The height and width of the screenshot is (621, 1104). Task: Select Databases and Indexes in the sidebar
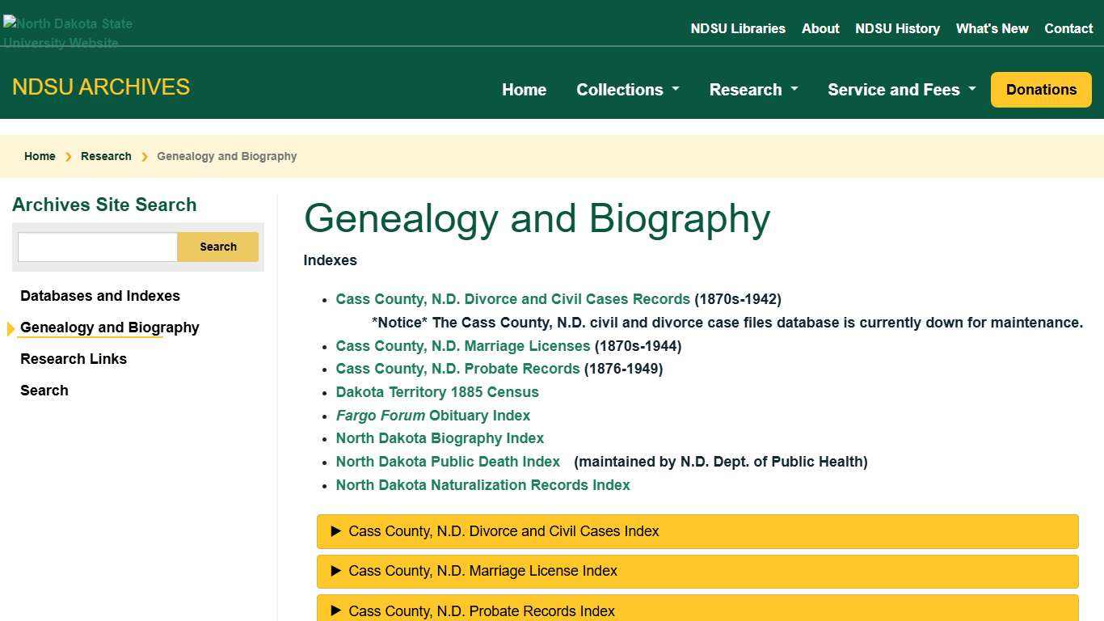(x=100, y=296)
